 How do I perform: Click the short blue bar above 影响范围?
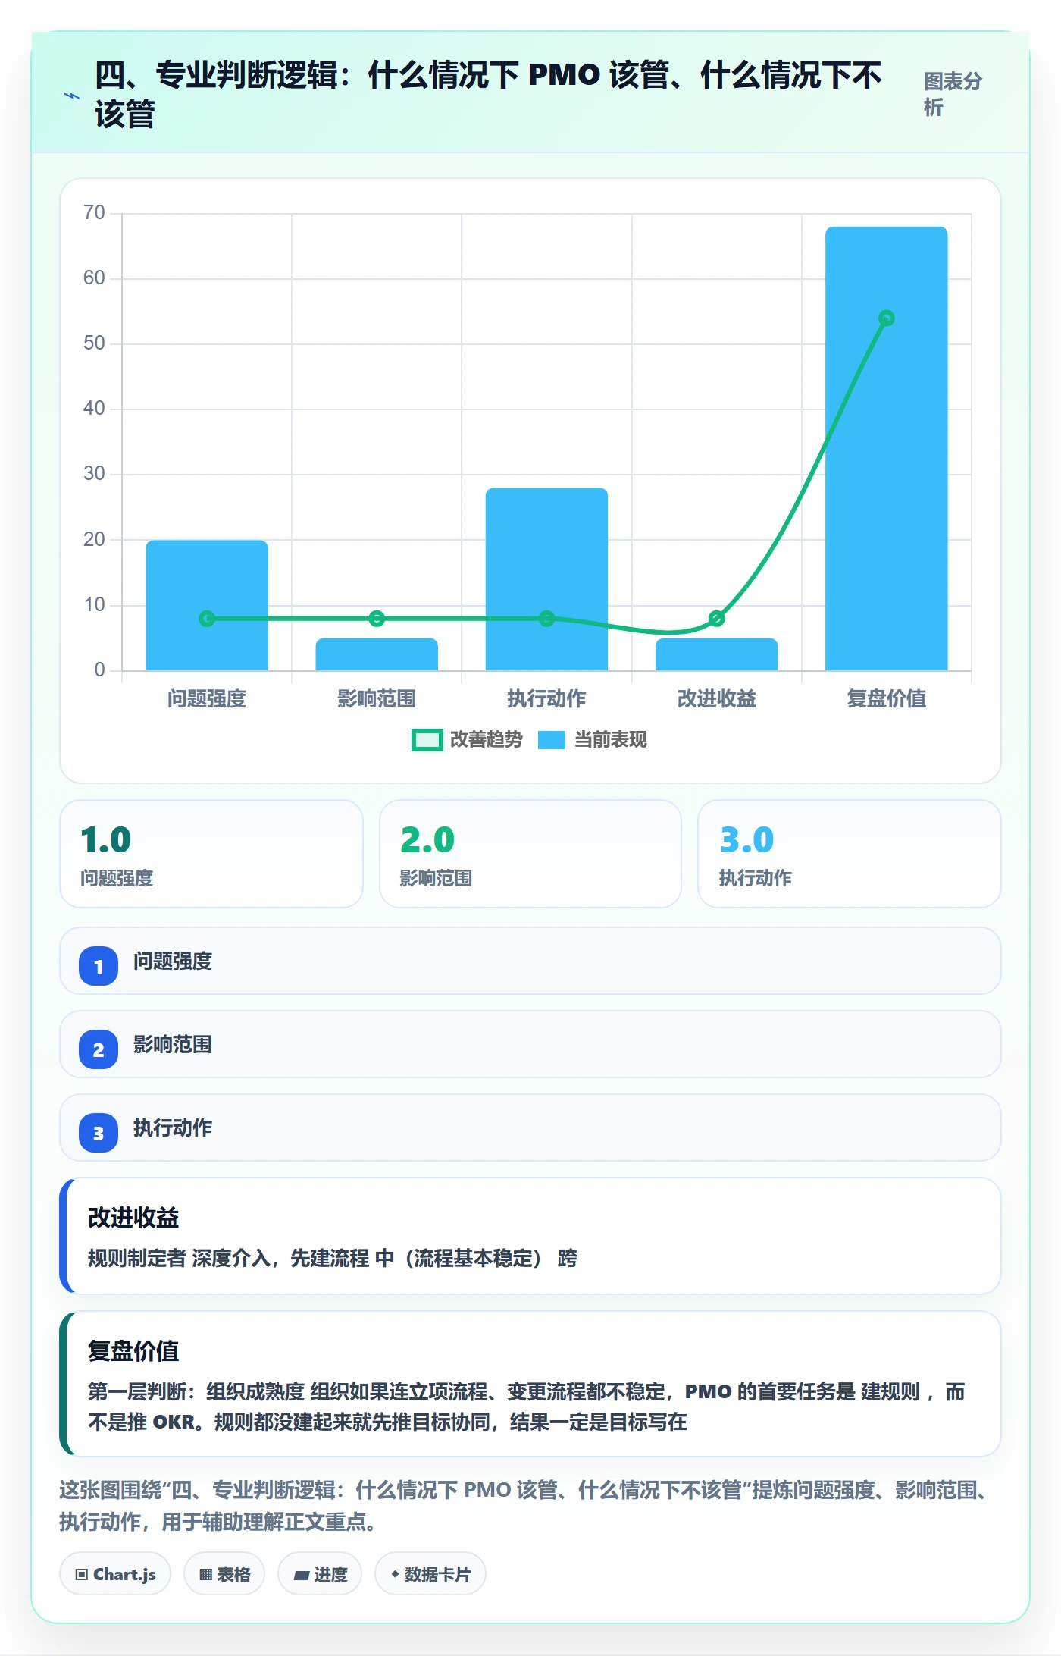tap(377, 654)
